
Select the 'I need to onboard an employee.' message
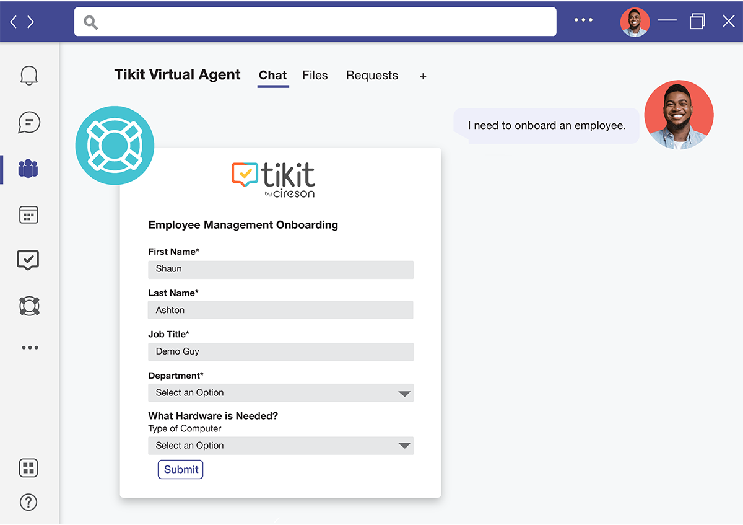[x=547, y=126]
